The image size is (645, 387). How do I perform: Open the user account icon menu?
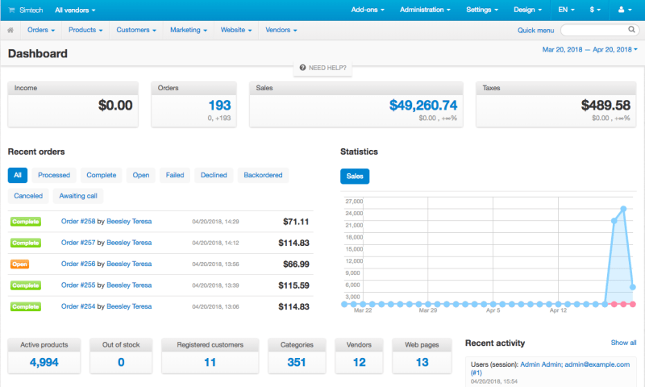623,10
